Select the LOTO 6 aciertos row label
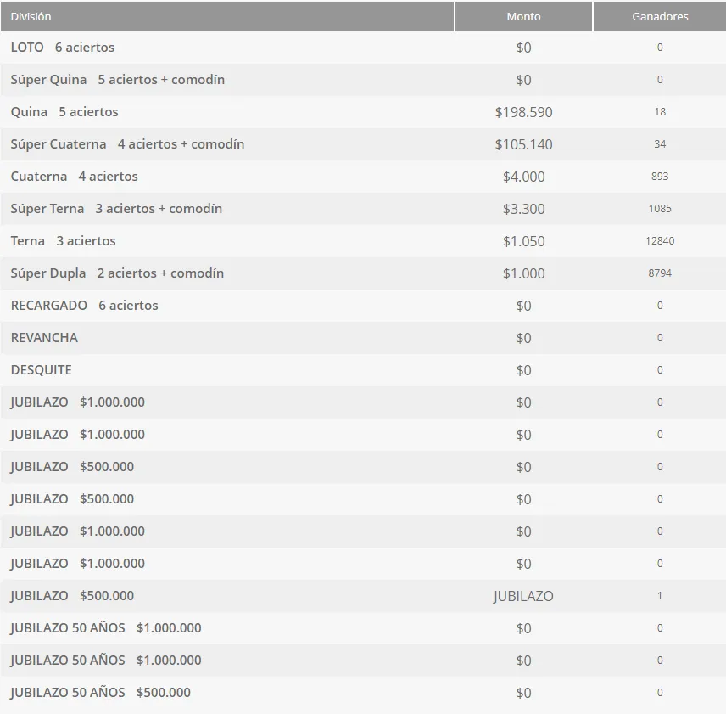Image resolution: width=726 pixels, height=714 pixels. 63,48
